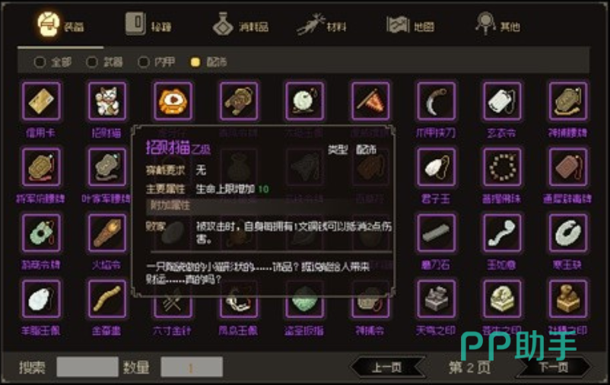Select the 全部 filter radio button
This screenshot has width=610, height=385.
(40, 62)
